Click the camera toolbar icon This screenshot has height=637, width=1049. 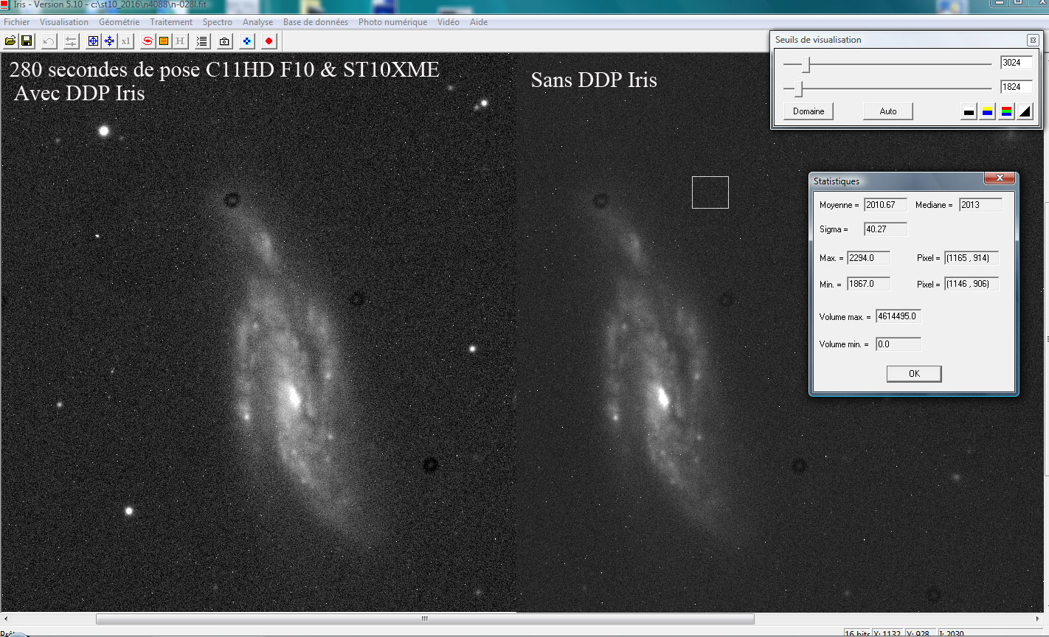tap(225, 41)
